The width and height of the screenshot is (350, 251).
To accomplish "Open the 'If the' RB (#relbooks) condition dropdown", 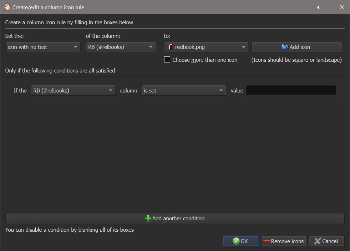I will pyautogui.click(x=73, y=90).
